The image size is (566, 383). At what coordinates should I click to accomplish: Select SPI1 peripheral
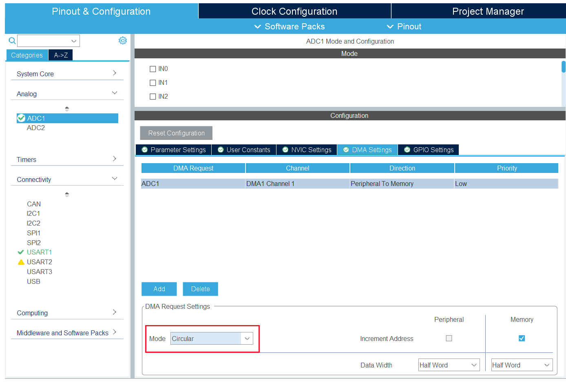tap(33, 233)
